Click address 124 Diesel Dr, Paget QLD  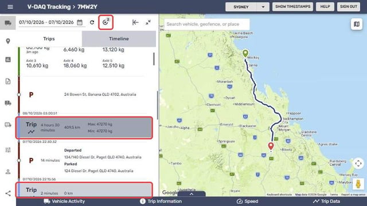[x=99, y=171]
